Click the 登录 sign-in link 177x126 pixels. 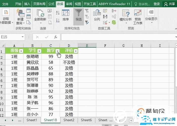click(x=157, y=4)
